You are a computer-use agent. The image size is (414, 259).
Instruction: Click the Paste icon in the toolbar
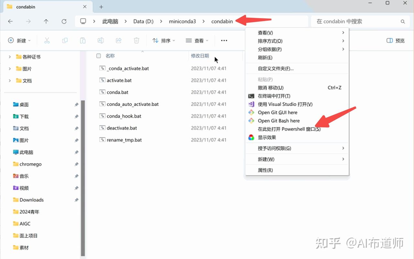[82, 40]
